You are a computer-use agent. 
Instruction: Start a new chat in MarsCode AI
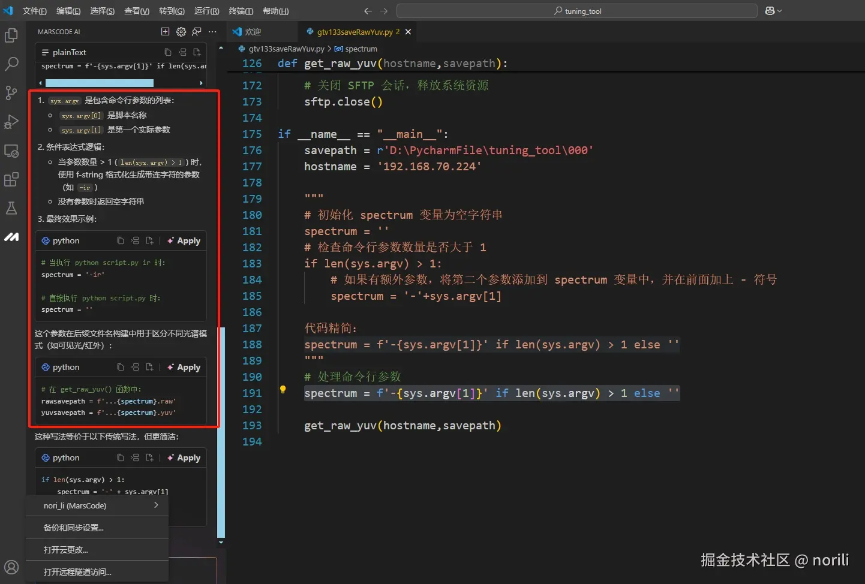coord(166,32)
